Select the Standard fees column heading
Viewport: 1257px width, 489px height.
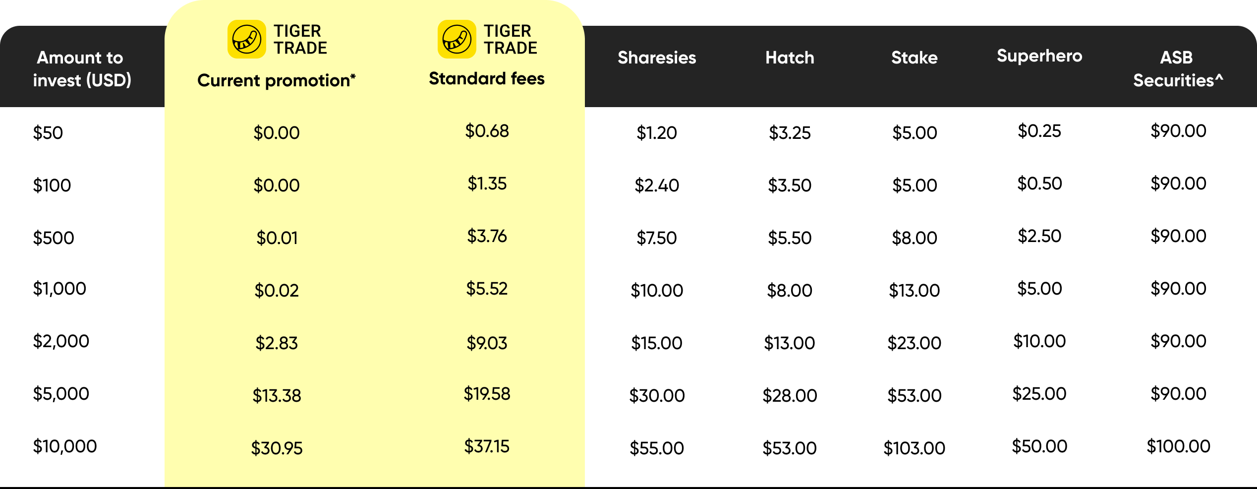[x=487, y=78]
